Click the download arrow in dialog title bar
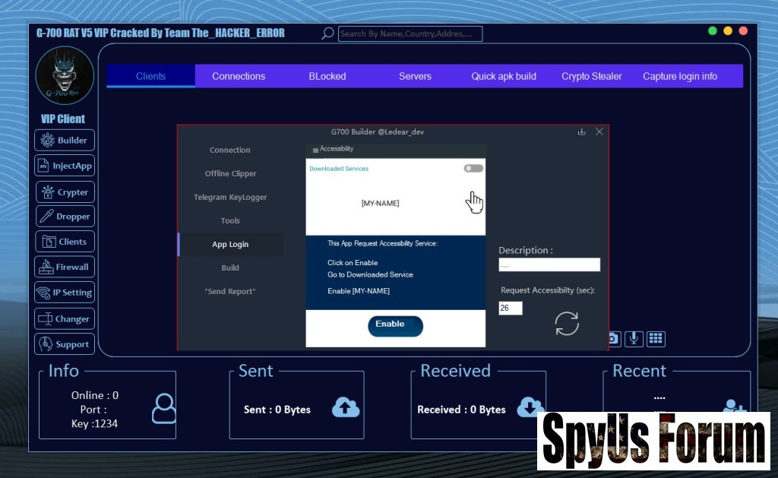778x478 pixels. point(582,131)
